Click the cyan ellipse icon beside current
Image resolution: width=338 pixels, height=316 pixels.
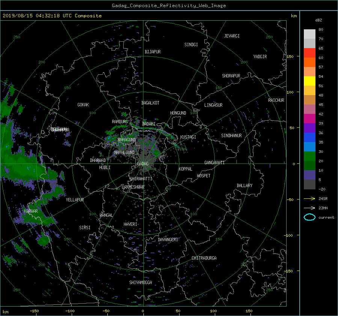tap(309, 217)
